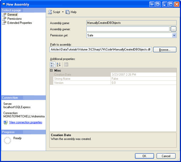This screenshot has height=162, width=181.
Task: Click the Help toolbar icon
Action: click(x=67, y=12)
